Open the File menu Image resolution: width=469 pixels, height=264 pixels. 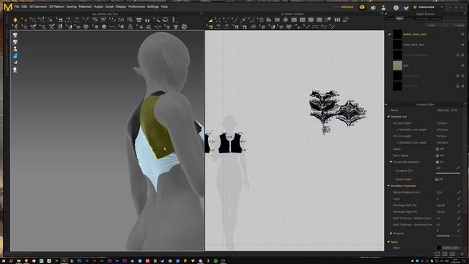(17, 7)
